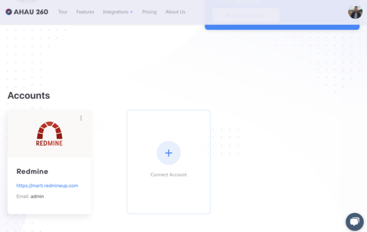Select the Email admin text
The height and width of the screenshot is (232, 367).
pyautogui.click(x=30, y=196)
